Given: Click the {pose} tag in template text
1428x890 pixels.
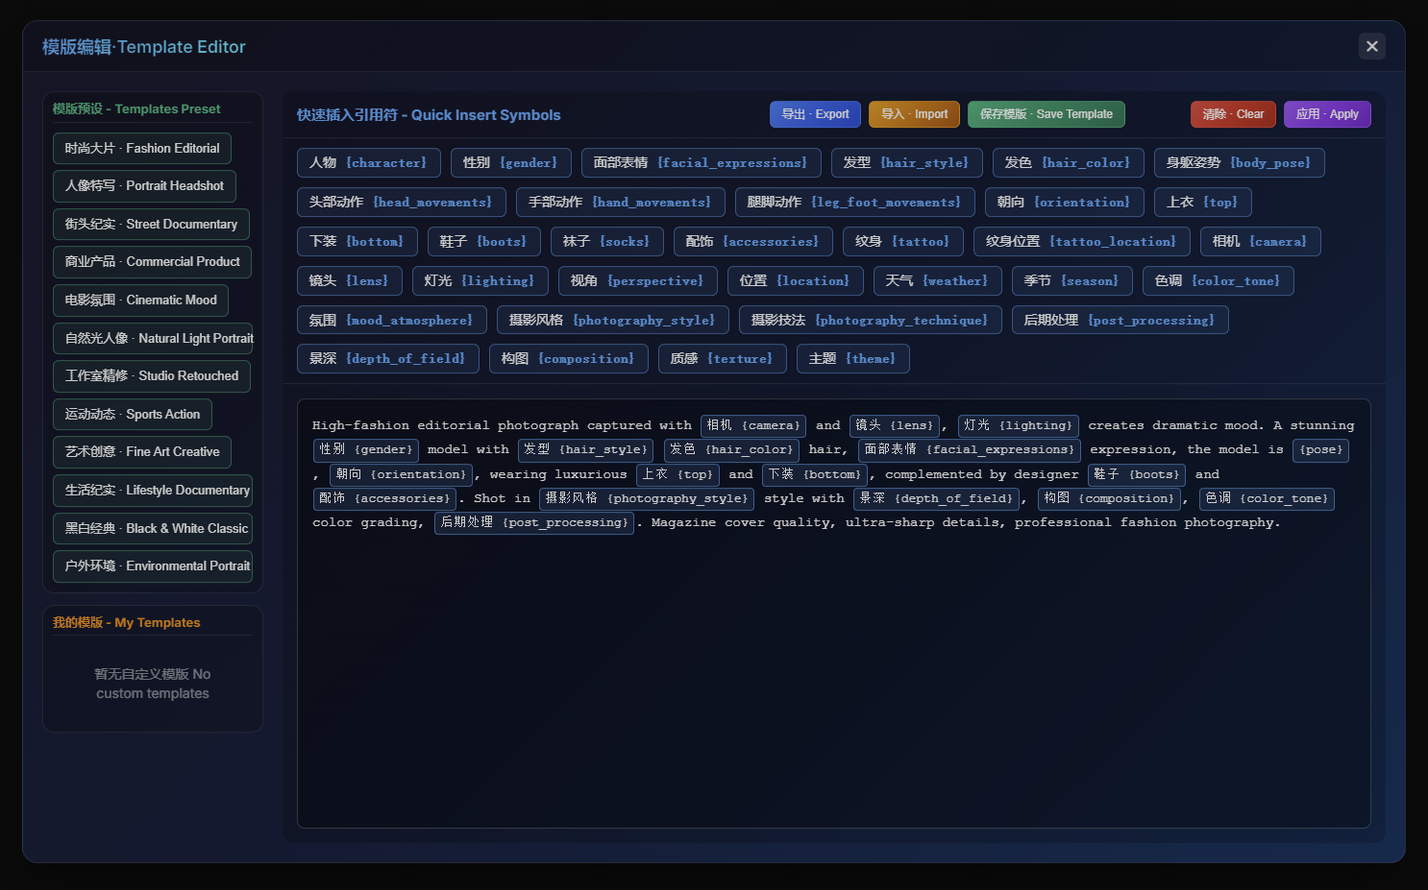Looking at the screenshot, I should (1321, 450).
